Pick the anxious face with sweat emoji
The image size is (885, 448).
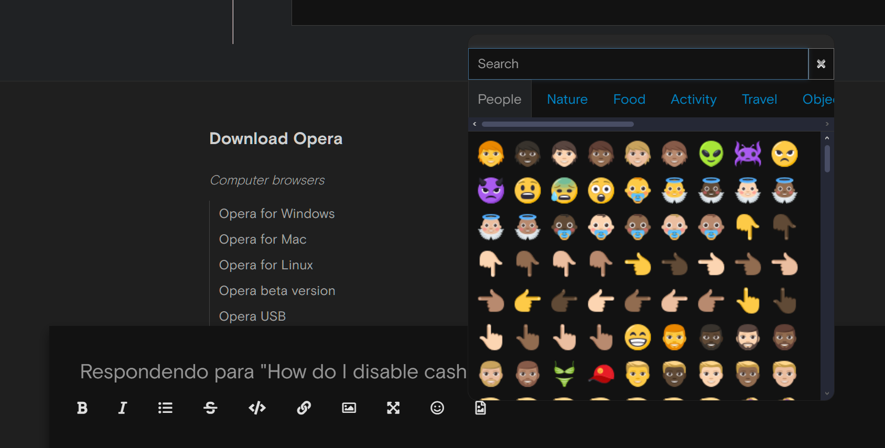pos(564,191)
